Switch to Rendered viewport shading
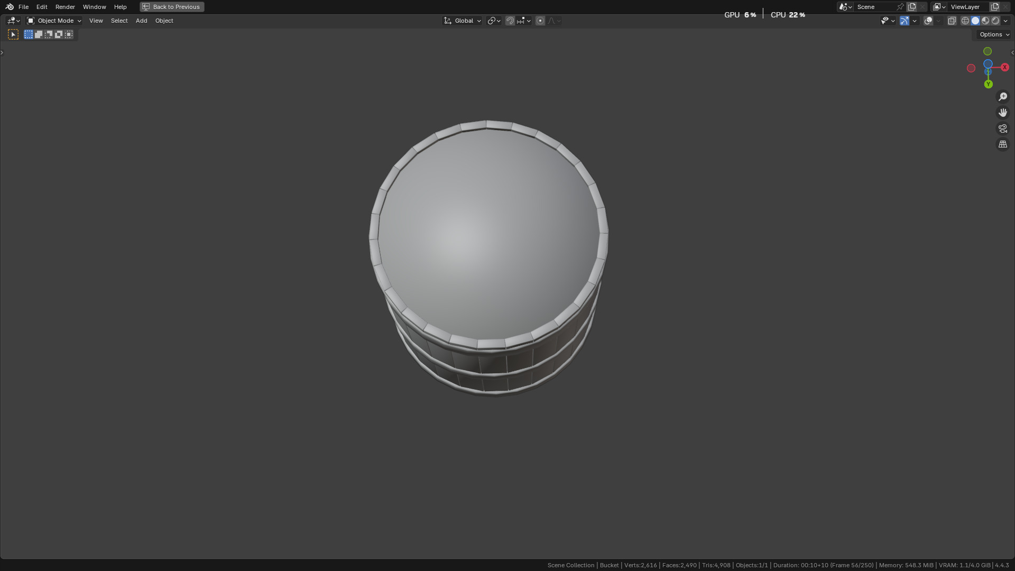The image size is (1015, 571). point(995,21)
